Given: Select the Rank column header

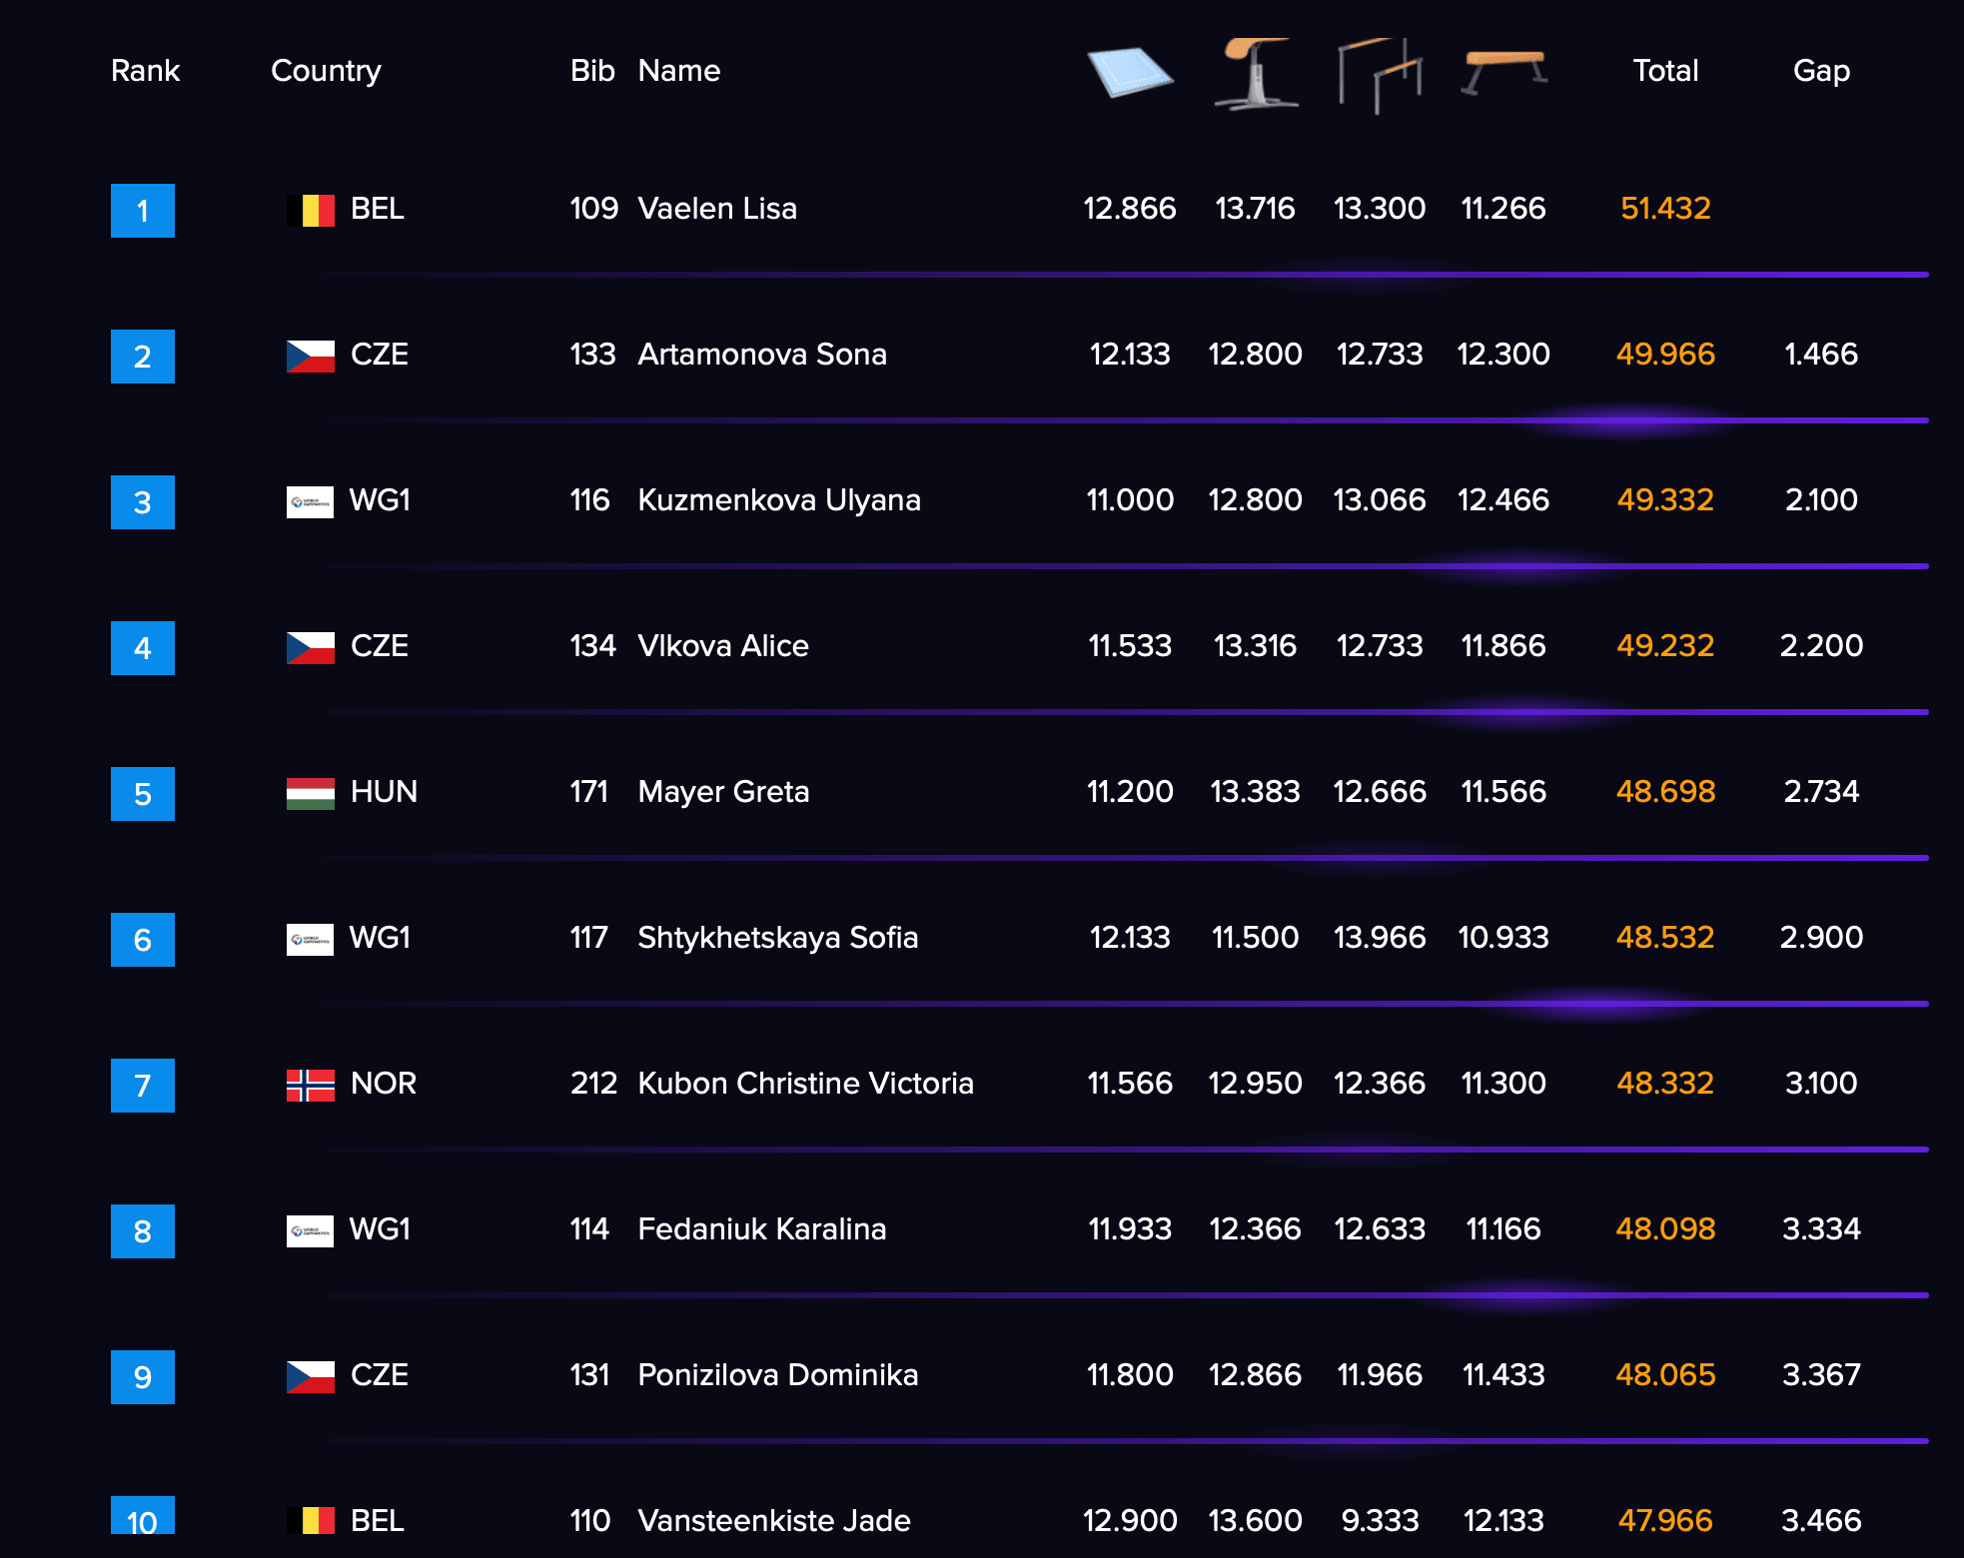Looking at the screenshot, I should tap(145, 71).
